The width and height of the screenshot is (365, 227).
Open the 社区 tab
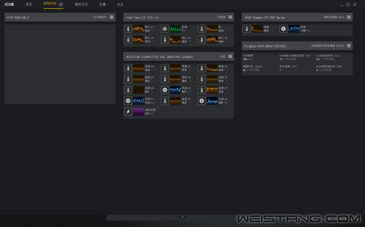click(120, 4)
